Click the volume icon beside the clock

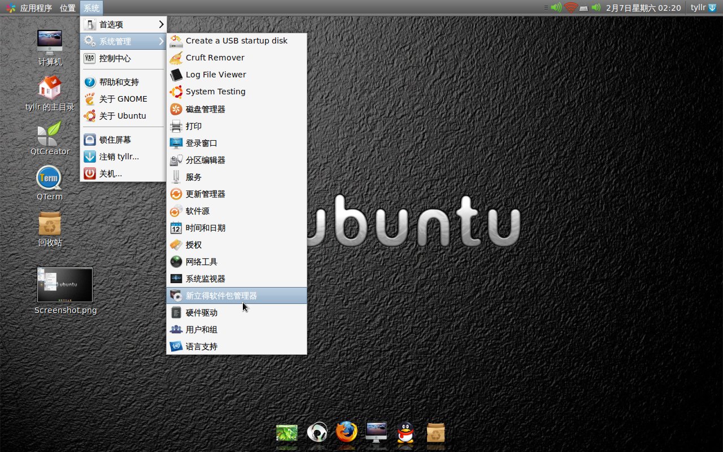[596, 8]
